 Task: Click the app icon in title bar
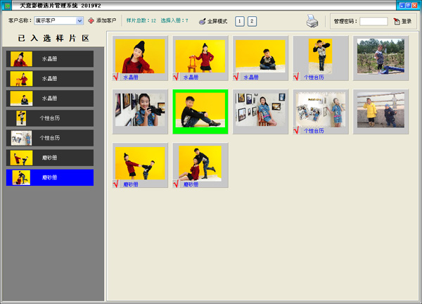(6, 5)
